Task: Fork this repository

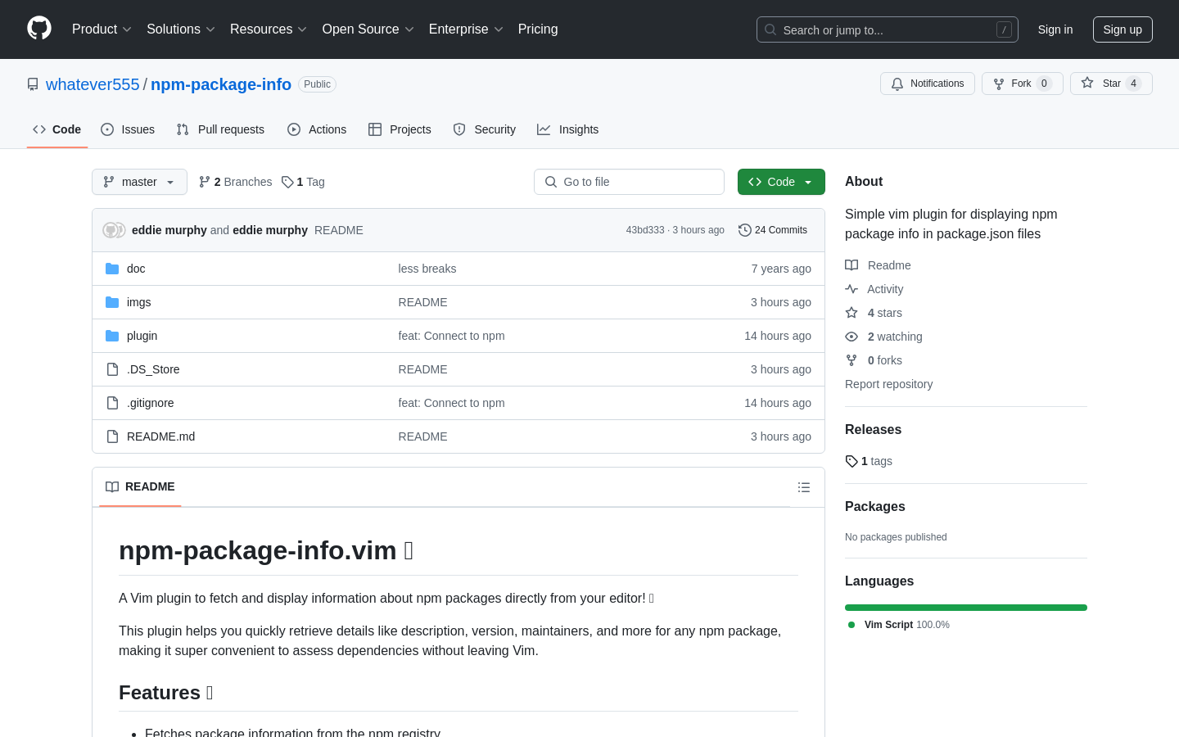Action: pos(1023,84)
